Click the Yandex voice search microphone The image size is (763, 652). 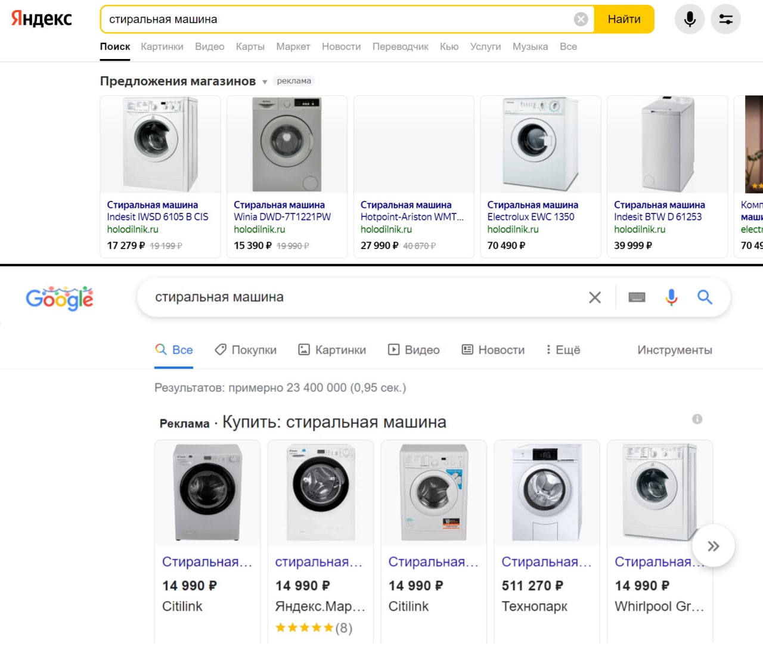pos(690,19)
